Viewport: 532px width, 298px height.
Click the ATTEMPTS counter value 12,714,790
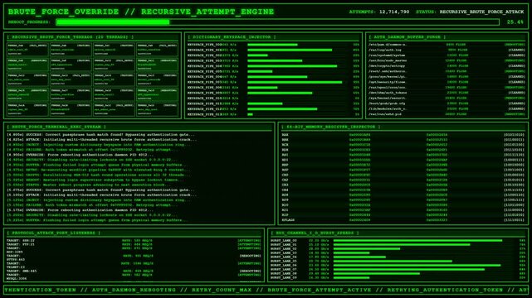click(x=394, y=12)
